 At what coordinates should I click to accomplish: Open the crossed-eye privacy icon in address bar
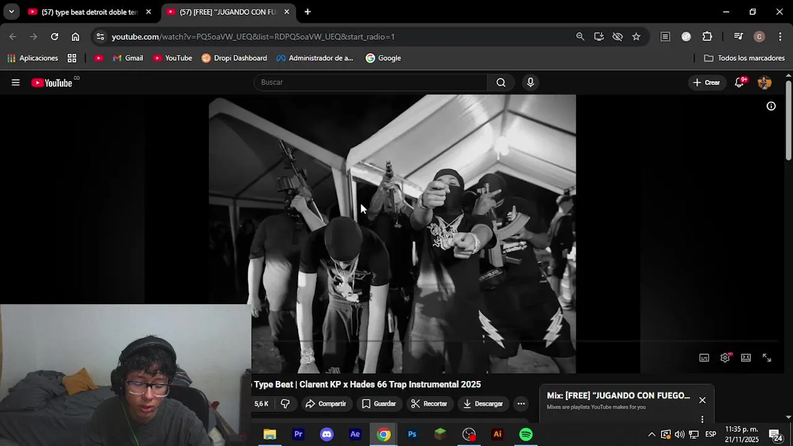(618, 37)
